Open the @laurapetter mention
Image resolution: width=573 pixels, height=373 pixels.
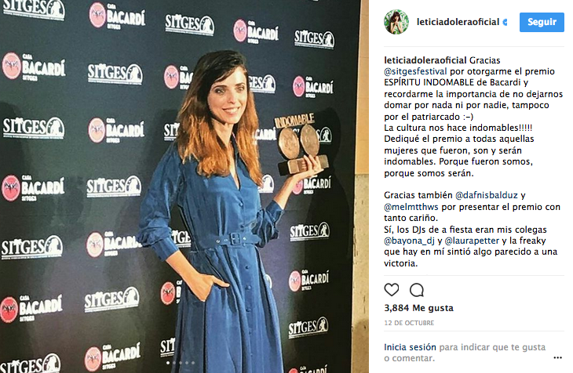tap(472, 241)
